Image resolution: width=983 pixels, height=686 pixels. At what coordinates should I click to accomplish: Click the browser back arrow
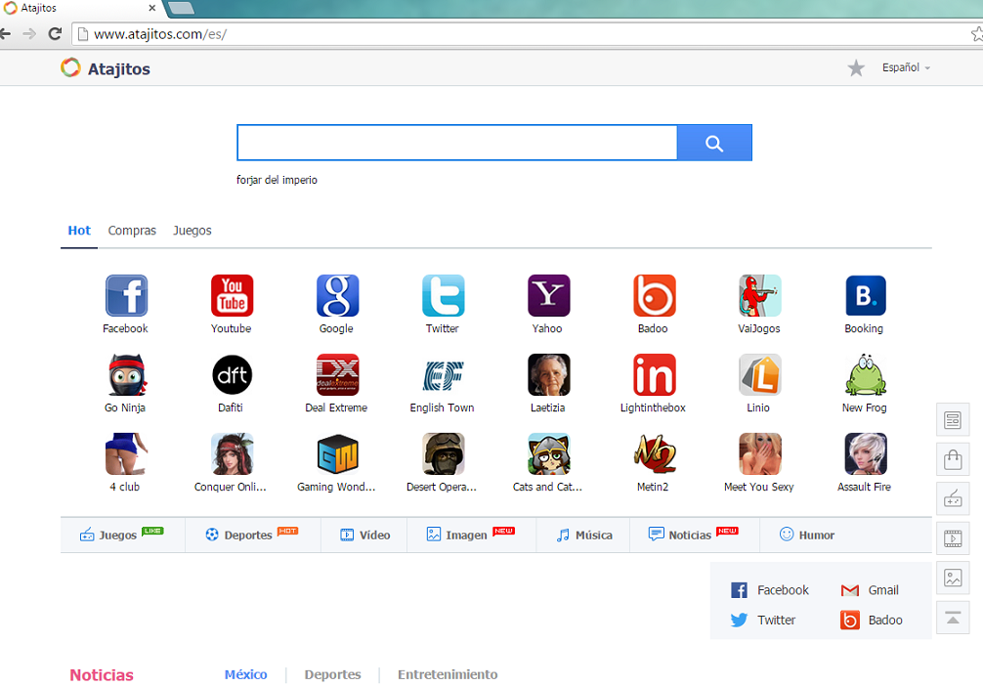tap(5, 34)
